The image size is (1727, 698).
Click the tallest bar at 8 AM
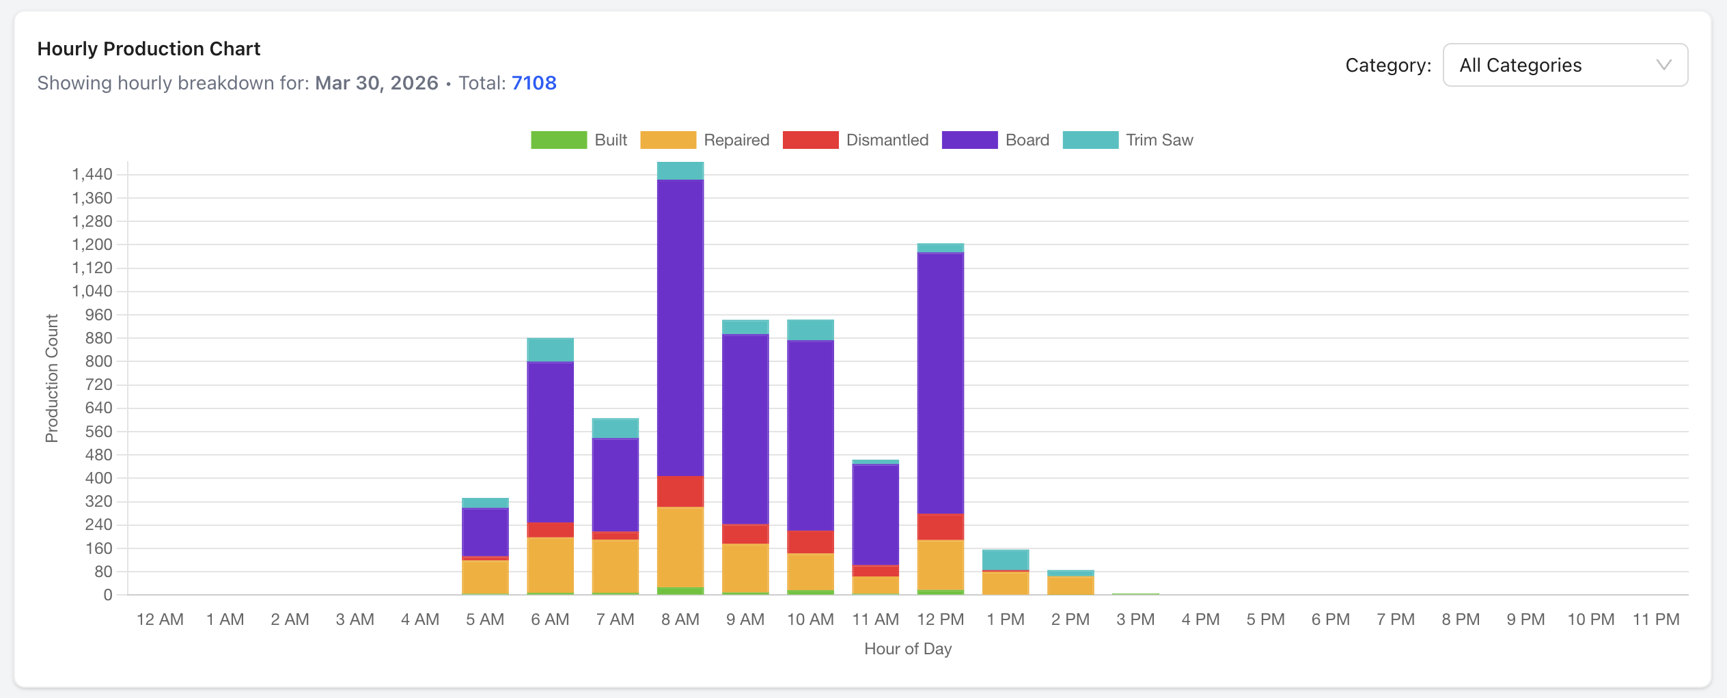click(x=680, y=376)
